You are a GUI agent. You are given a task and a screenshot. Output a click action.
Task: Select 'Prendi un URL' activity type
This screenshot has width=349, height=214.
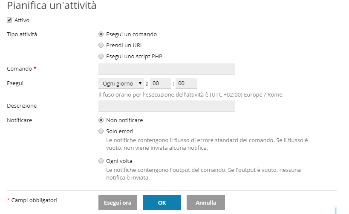[x=101, y=45]
